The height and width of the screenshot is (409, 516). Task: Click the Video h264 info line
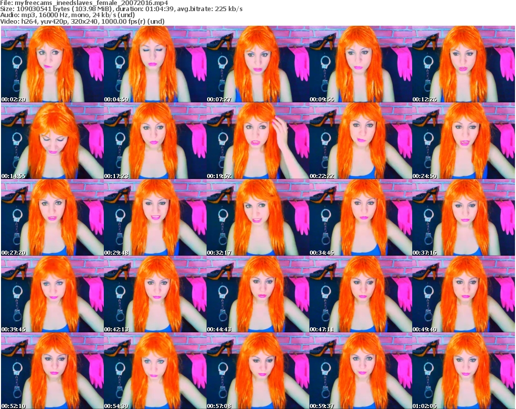point(82,21)
